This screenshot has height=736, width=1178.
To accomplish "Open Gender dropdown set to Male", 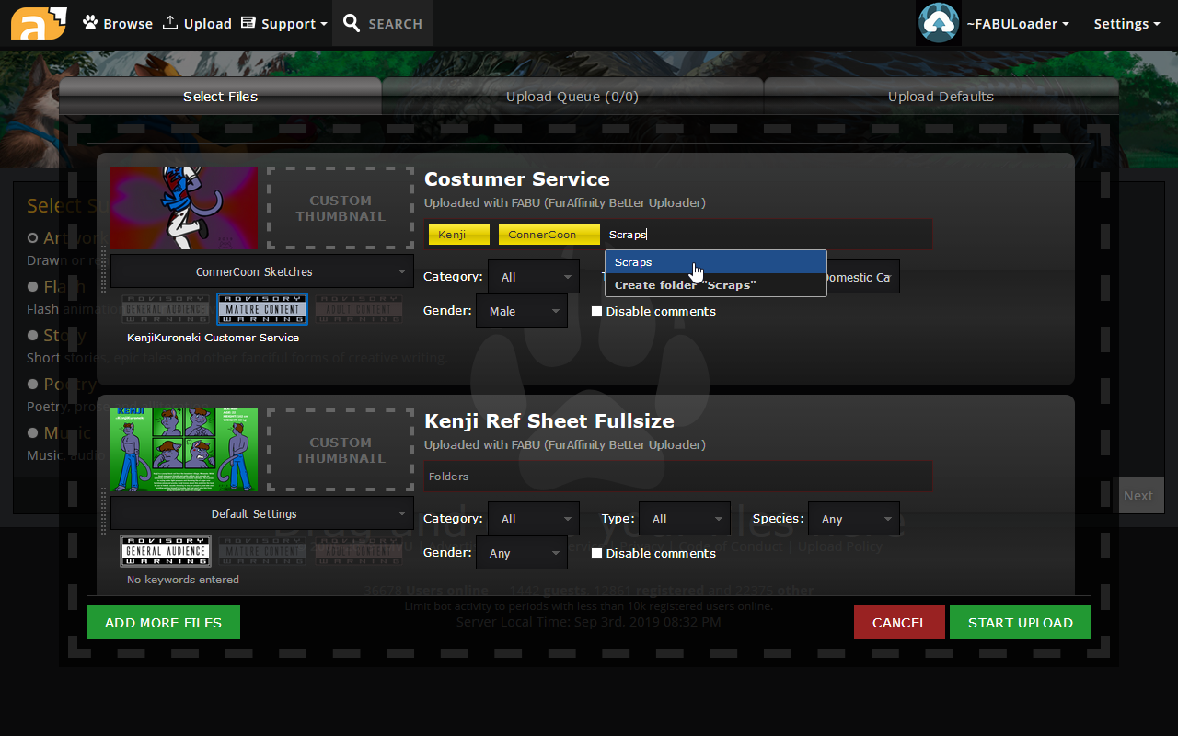I will pos(522,311).
